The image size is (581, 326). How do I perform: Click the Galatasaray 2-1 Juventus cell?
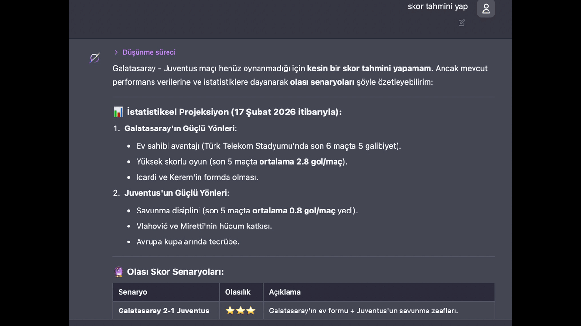pos(164,311)
